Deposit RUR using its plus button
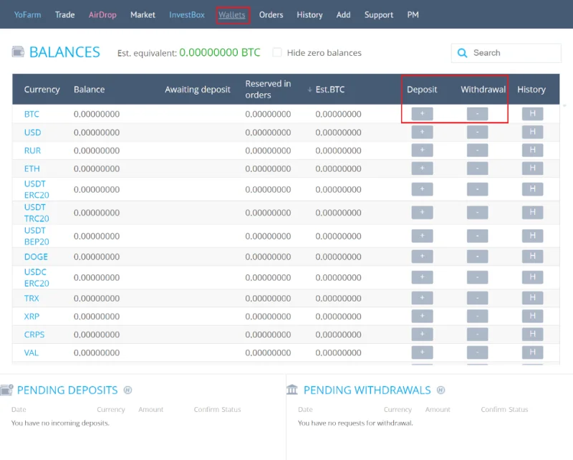This screenshot has height=460, width=573. click(x=422, y=150)
